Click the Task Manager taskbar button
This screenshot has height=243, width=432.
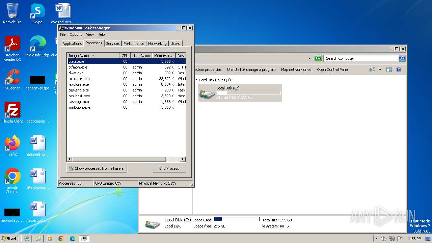[84, 239]
